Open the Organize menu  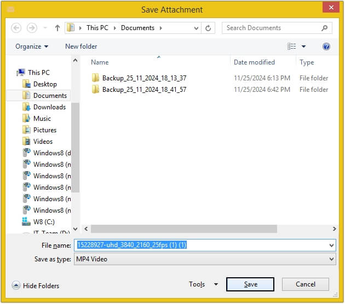click(x=32, y=46)
